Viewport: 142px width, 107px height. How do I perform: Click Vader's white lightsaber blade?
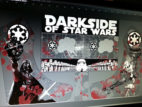48,90
